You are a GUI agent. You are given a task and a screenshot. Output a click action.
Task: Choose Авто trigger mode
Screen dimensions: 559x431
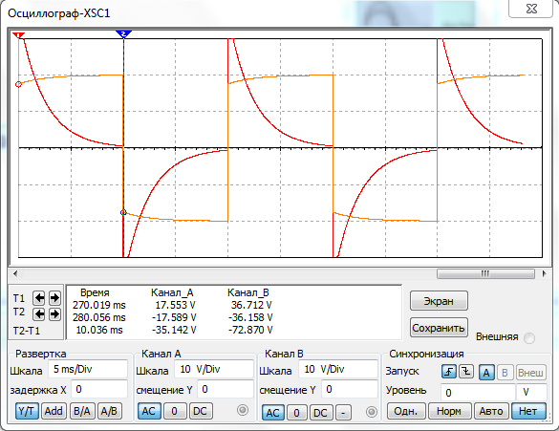click(491, 411)
